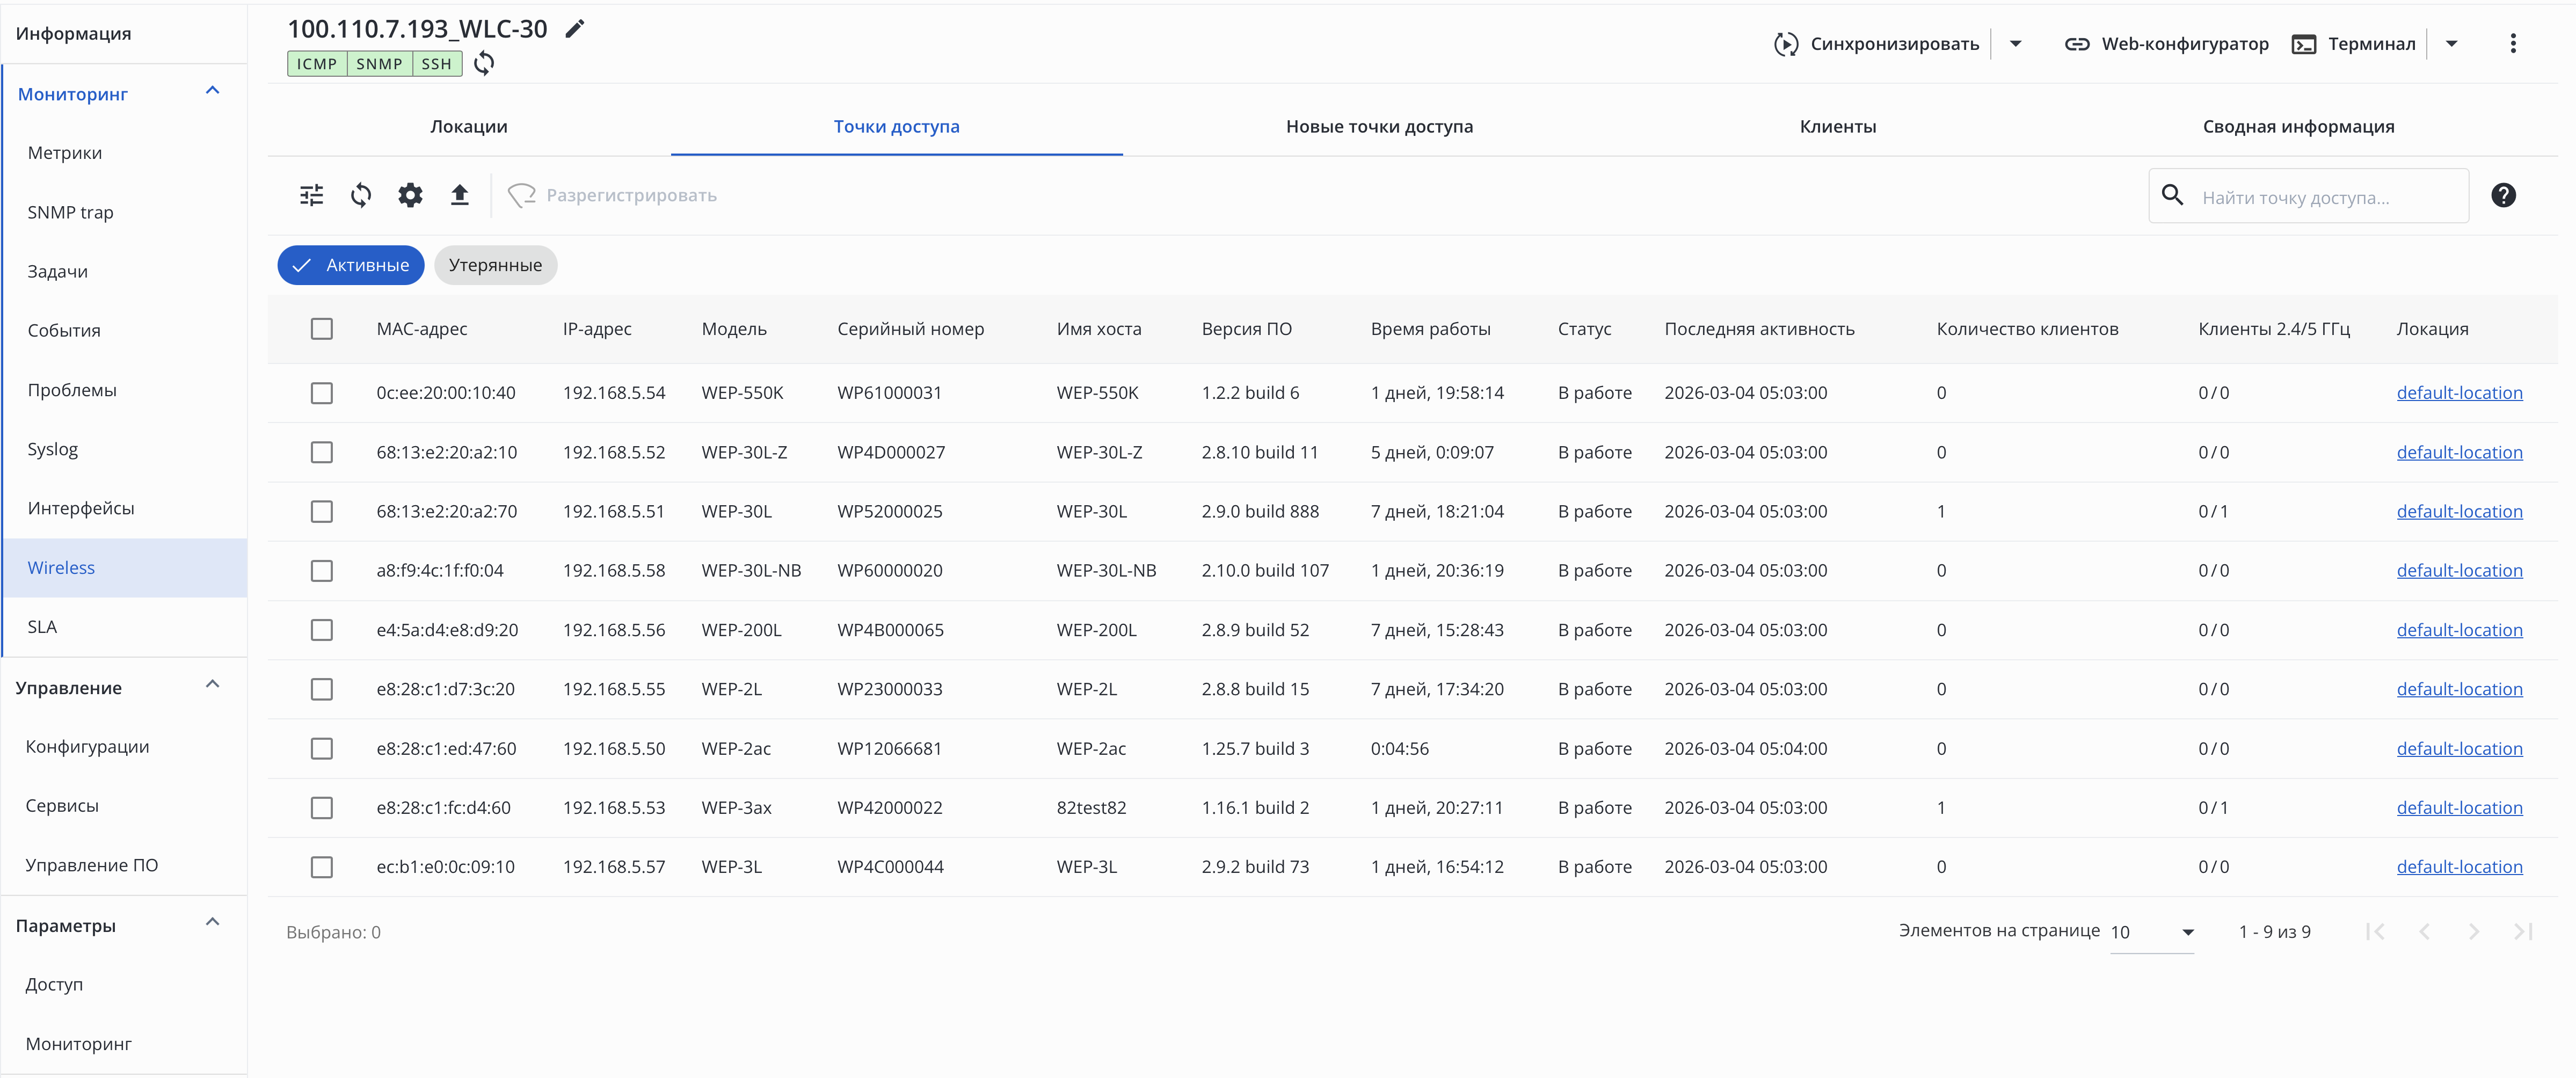Click the upload arrow icon in toolbar

(459, 195)
